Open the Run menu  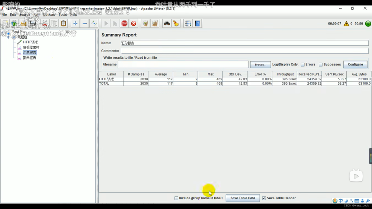coord(36,15)
